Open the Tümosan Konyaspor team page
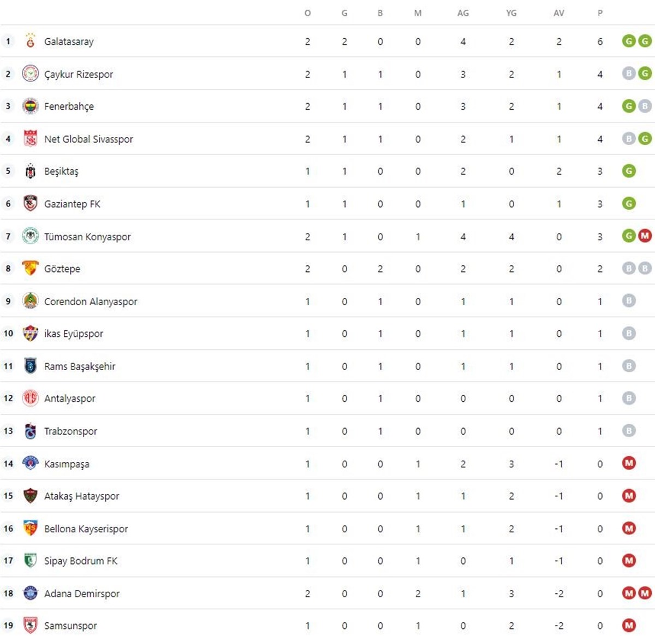Viewport: 655px width, 636px height. click(x=87, y=237)
